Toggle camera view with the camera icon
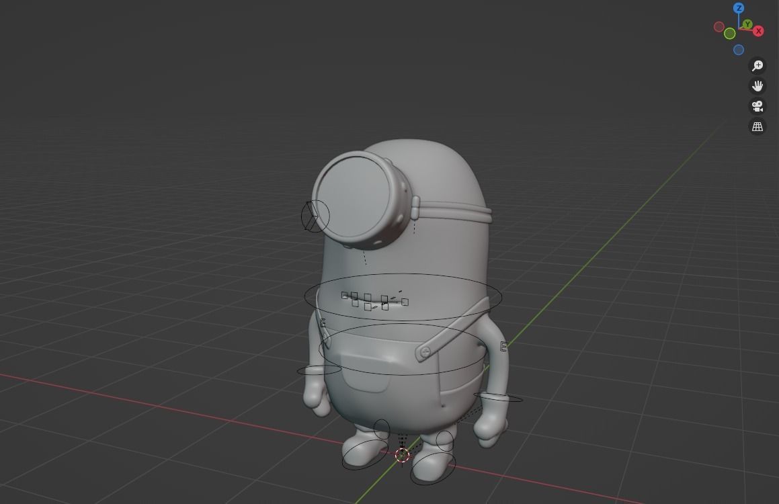779x504 pixels. coord(757,106)
